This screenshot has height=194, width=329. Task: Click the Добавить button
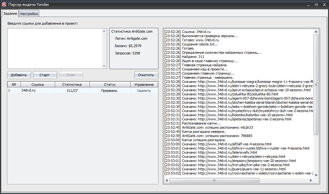(19, 75)
